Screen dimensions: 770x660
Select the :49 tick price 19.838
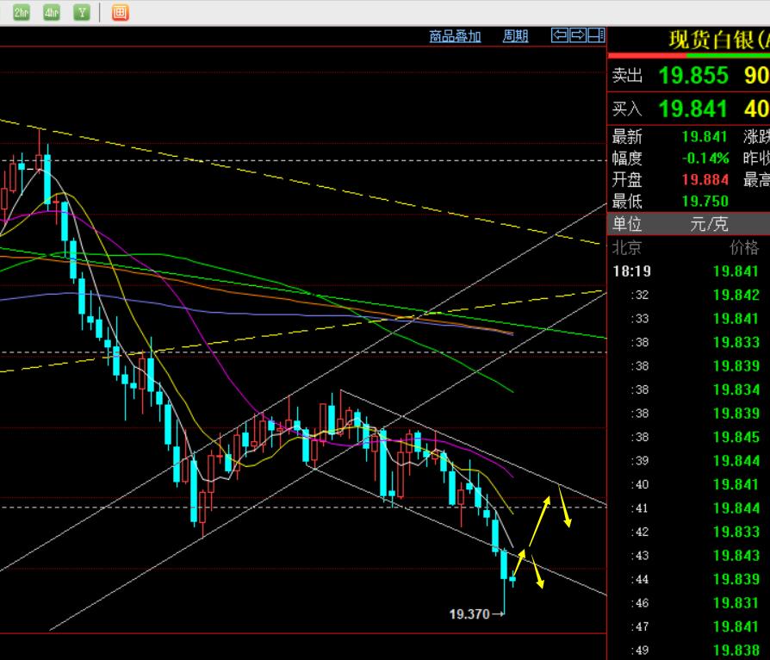(x=736, y=651)
